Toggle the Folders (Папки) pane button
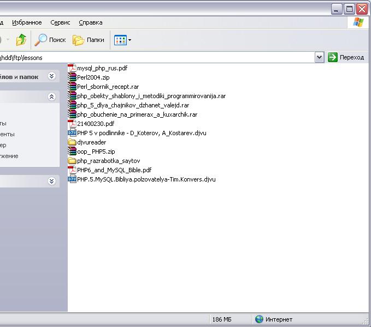This screenshot has height=327, width=371. (89, 40)
